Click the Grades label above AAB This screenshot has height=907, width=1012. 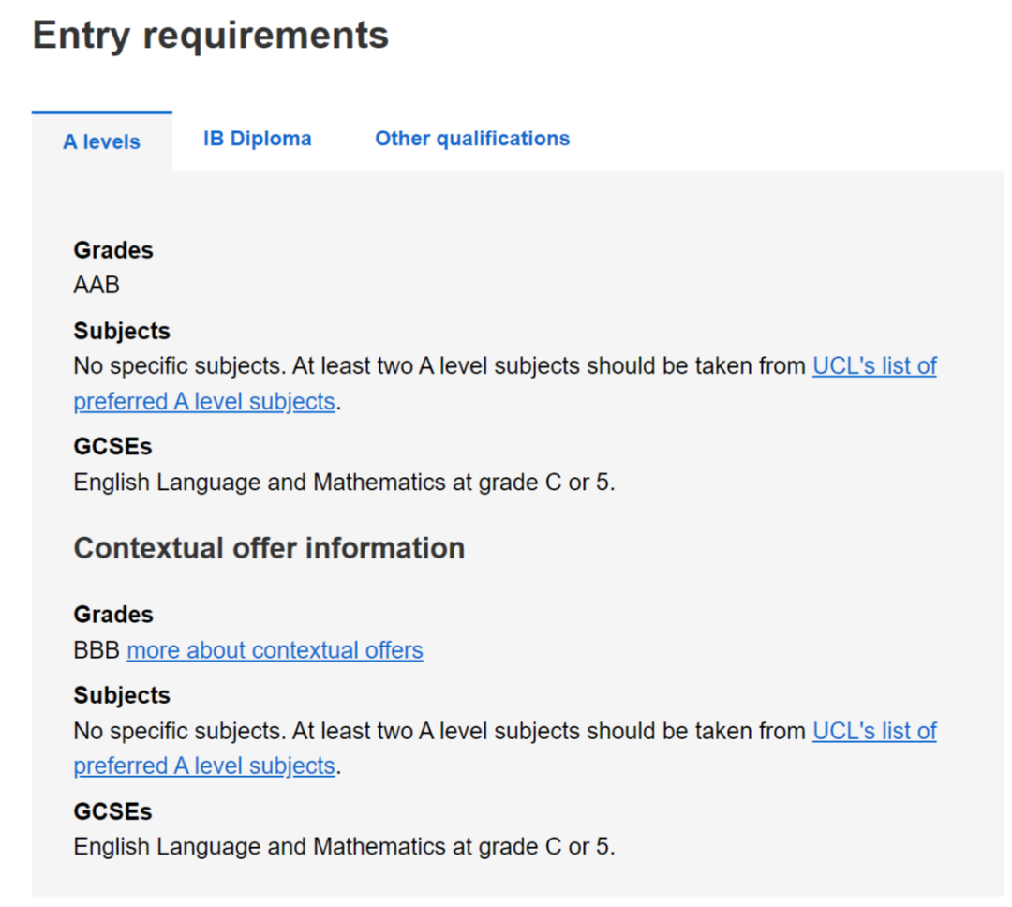tap(113, 250)
